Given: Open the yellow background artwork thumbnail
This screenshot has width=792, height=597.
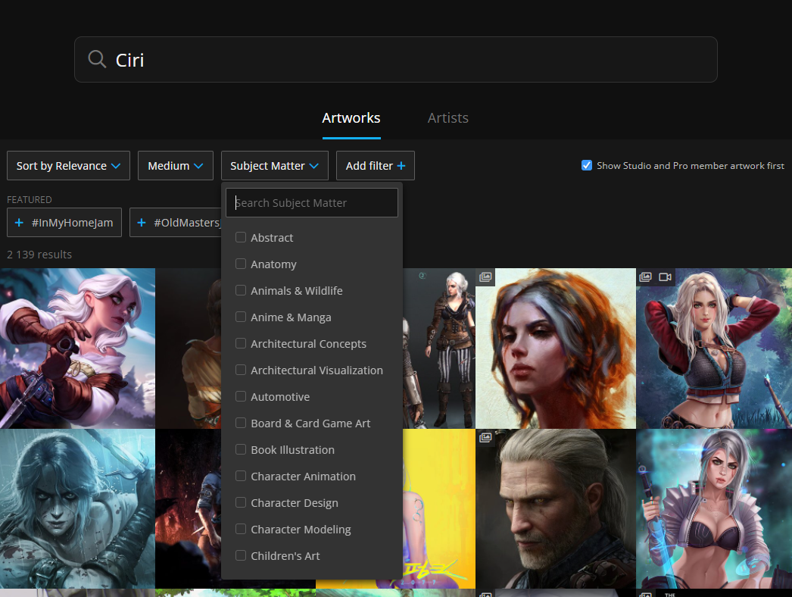Looking at the screenshot, I should tap(439, 508).
